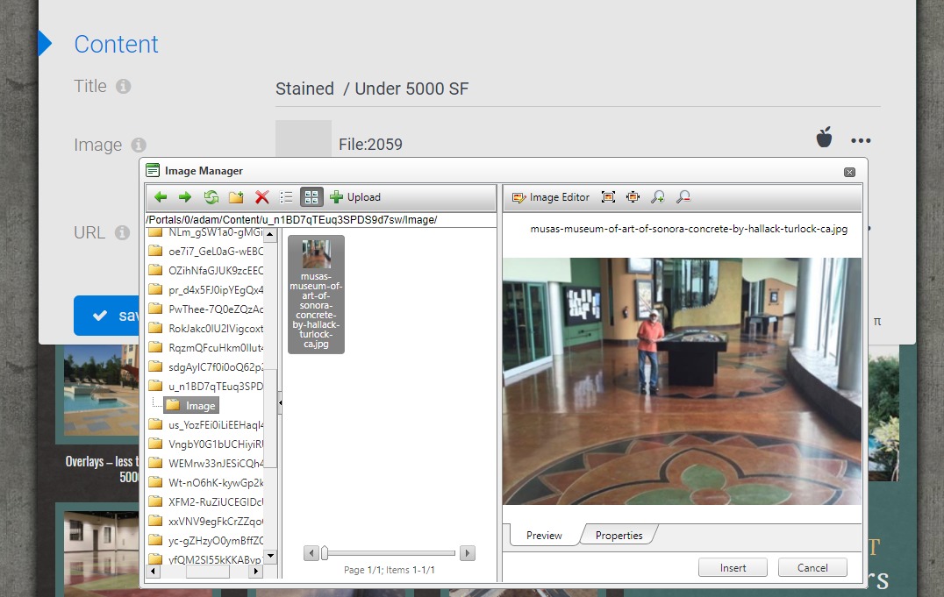
Task: Click the Upload button
Action: [x=355, y=196]
